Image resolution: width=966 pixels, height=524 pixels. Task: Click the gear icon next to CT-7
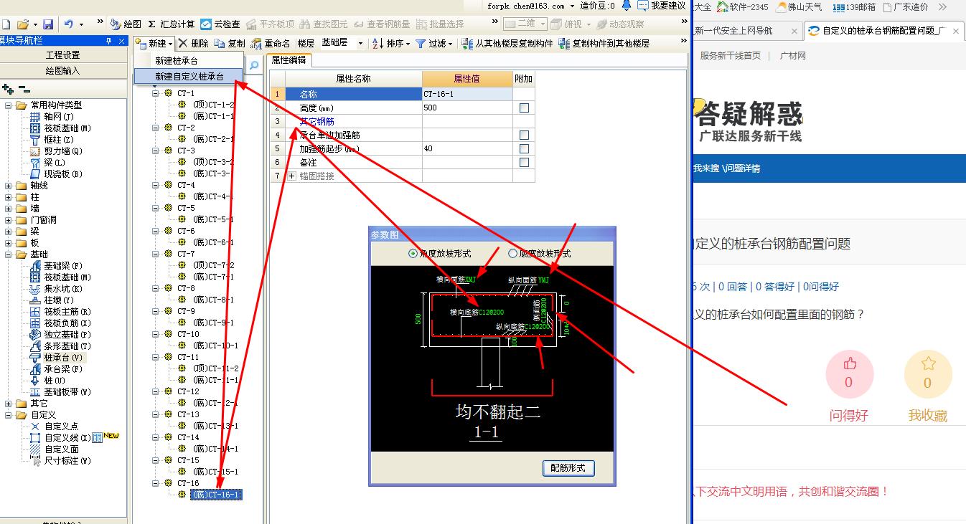(x=168, y=254)
